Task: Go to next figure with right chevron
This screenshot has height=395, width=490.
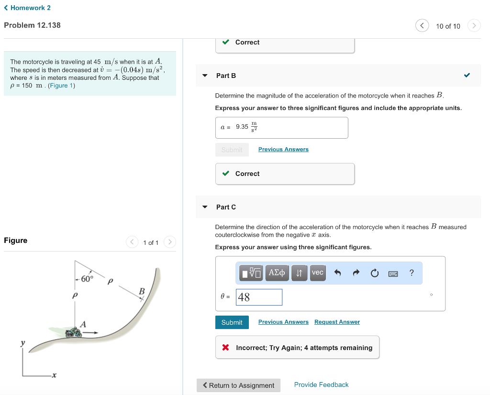Action: pos(170,242)
